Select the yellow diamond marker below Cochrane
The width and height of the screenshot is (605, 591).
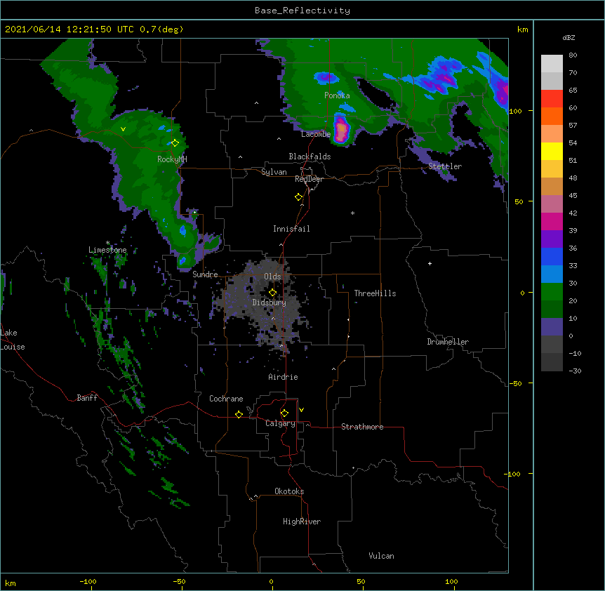(239, 414)
